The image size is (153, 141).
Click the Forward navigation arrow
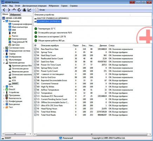coord(9,10)
